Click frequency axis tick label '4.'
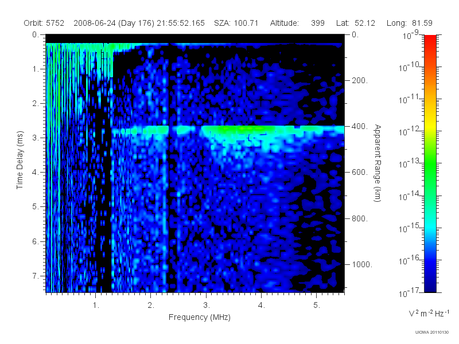 coord(262,306)
